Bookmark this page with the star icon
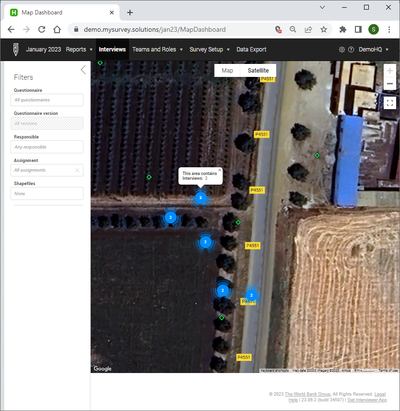The image size is (400, 411). pyautogui.click(x=324, y=29)
